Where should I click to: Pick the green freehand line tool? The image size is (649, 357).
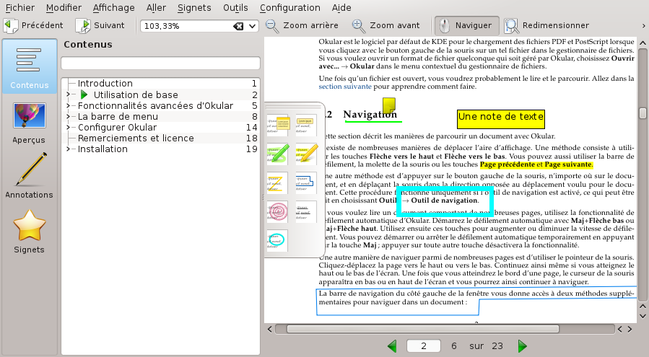278,154
